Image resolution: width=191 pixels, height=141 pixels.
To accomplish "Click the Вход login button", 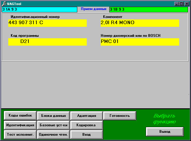I will 86,135.
